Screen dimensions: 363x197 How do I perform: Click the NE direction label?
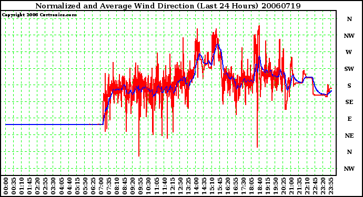tap(349, 136)
